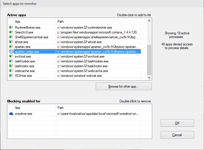Click the WSHost.exe process icon
This screenshot has height=150, width=204.
(x=11, y=76)
